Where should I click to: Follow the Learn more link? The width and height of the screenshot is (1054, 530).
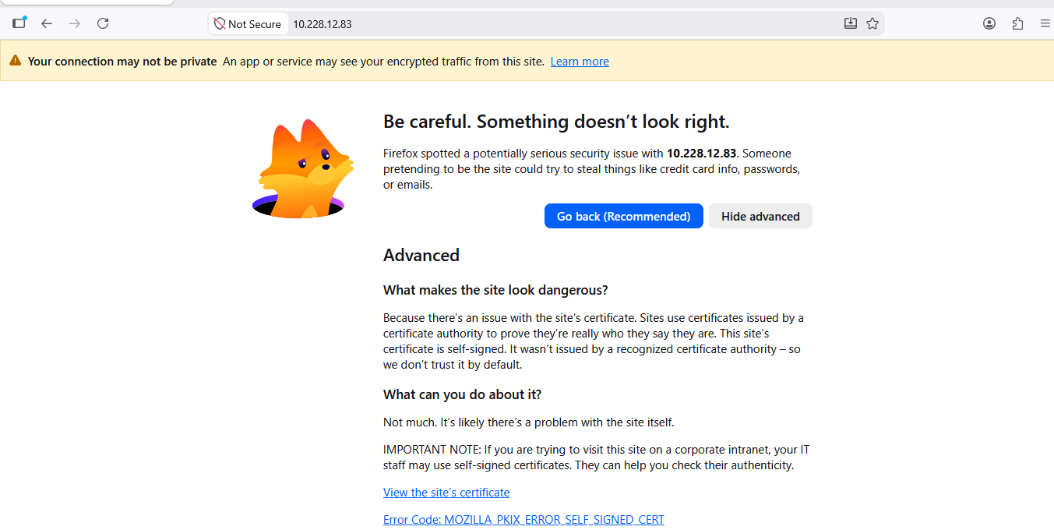click(x=580, y=62)
